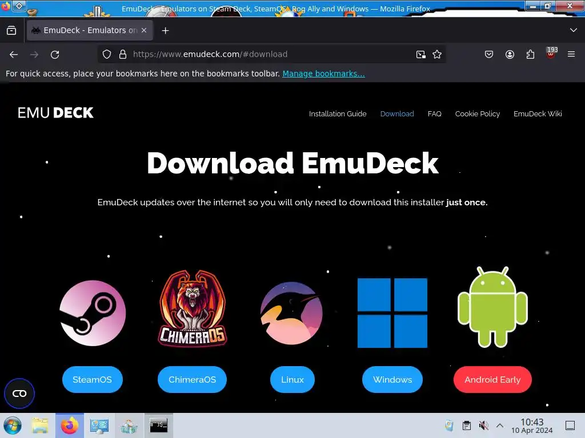This screenshot has height=438, width=585.
Task: Switch to Firefox in the taskbar
Action: [x=69, y=425]
